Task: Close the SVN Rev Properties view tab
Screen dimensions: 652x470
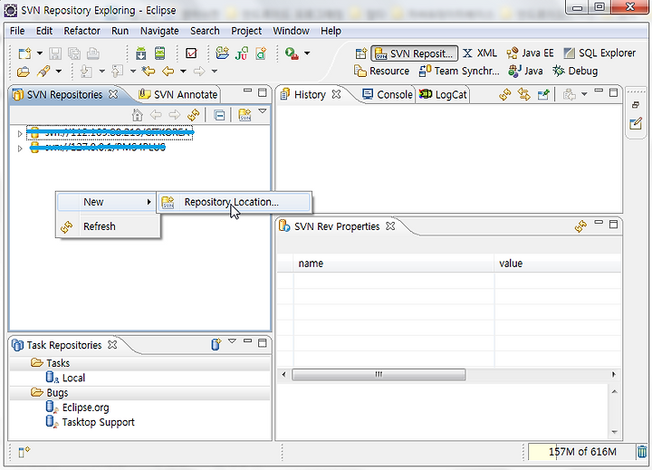Action: (x=390, y=225)
